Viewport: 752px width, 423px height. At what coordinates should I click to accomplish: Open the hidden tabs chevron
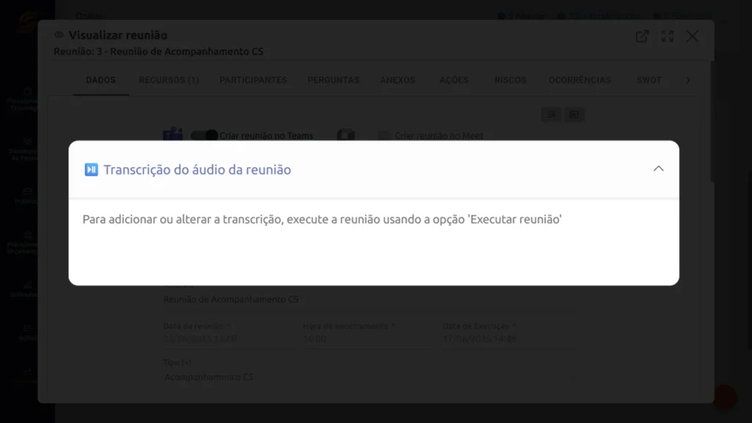pyautogui.click(x=689, y=80)
